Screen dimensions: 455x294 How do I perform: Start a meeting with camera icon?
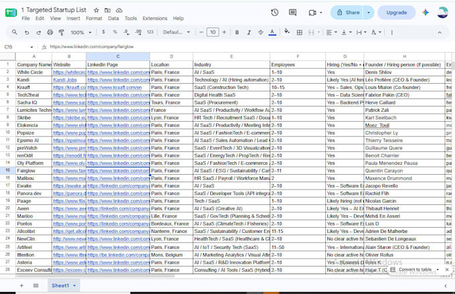[312, 13]
